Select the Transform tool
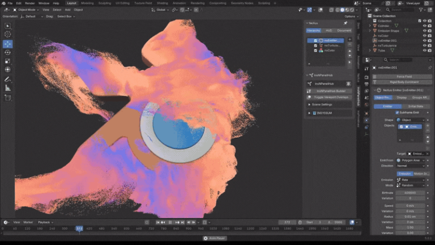Viewport: 435px width, 245px height. coord(7,69)
